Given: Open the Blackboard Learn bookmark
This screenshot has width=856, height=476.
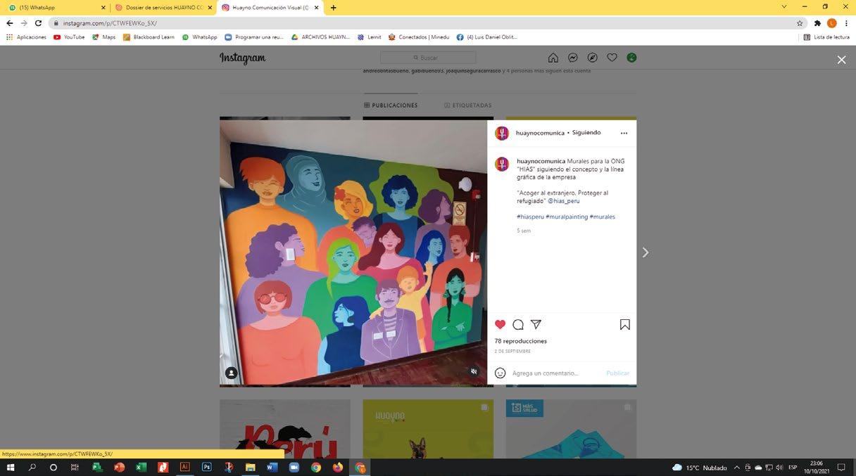Looking at the screenshot, I should (x=149, y=37).
